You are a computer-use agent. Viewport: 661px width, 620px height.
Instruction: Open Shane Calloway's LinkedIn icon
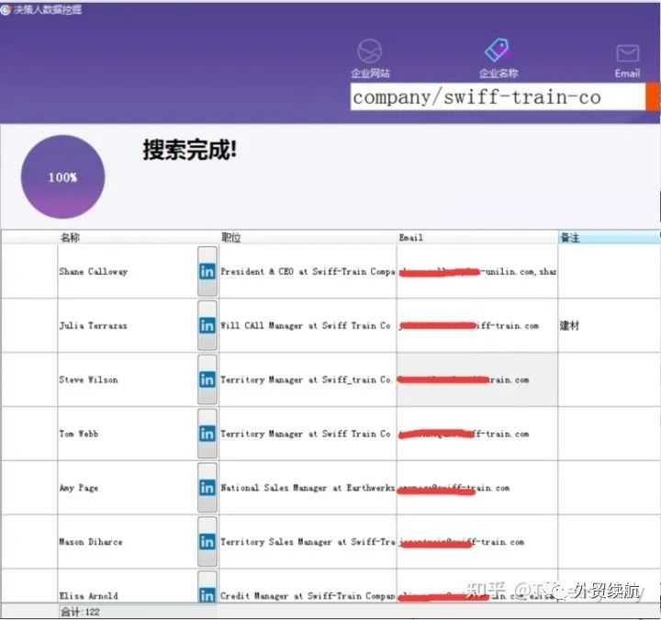[x=207, y=271]
